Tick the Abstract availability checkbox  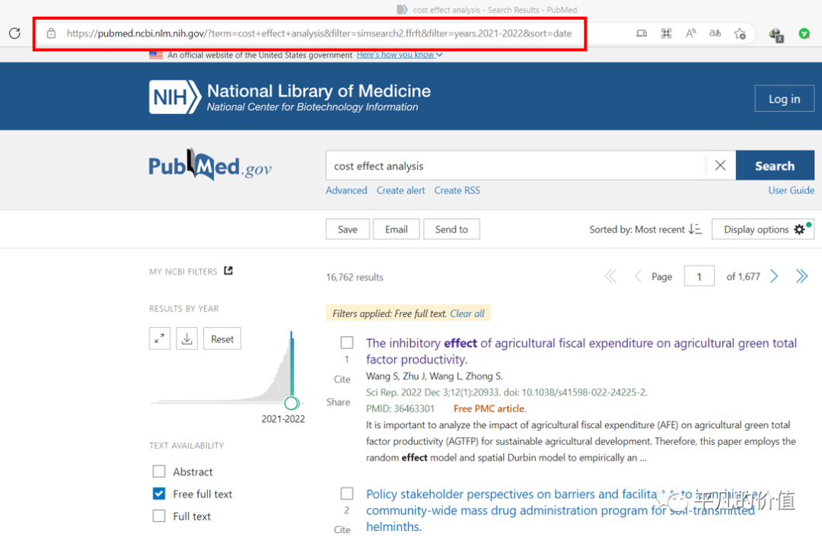coord(159,472)
